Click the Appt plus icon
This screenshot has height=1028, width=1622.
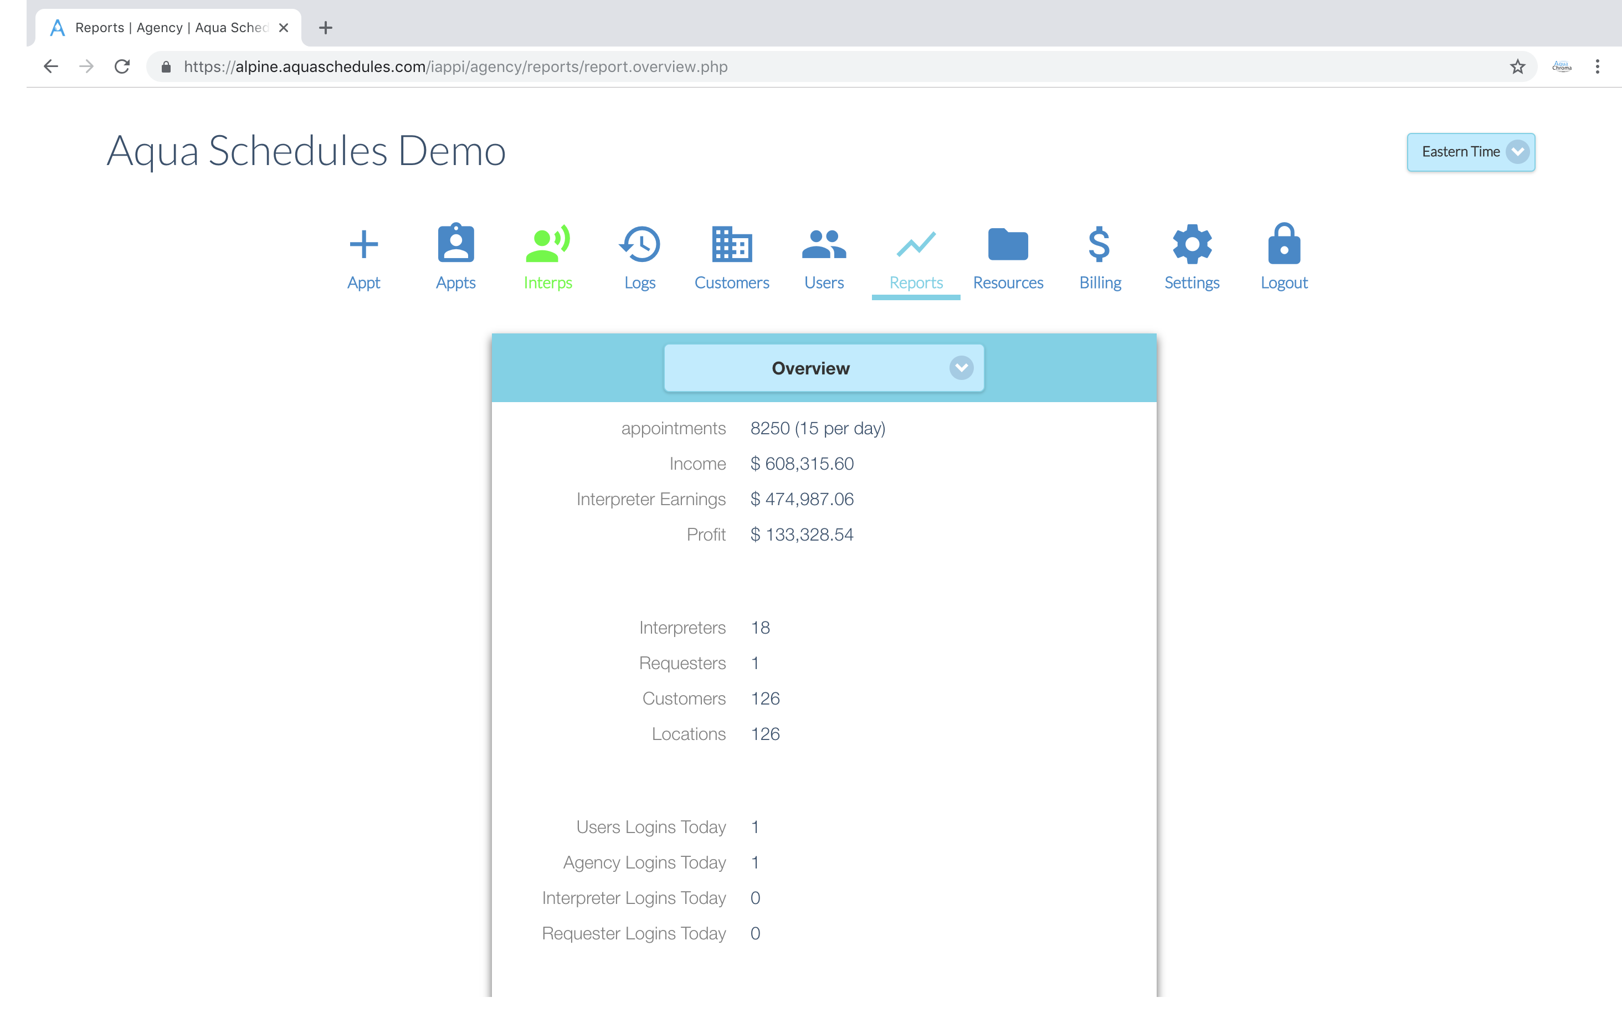[x=364, y=244]
